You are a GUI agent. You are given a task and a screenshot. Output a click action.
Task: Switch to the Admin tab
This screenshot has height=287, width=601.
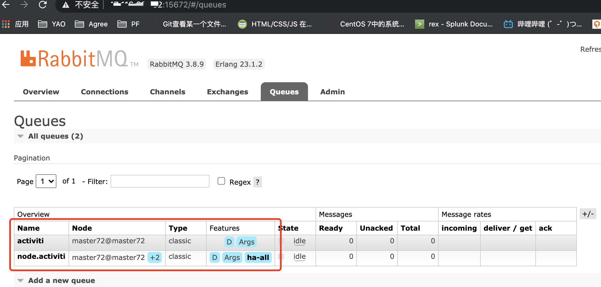[332, 92]
